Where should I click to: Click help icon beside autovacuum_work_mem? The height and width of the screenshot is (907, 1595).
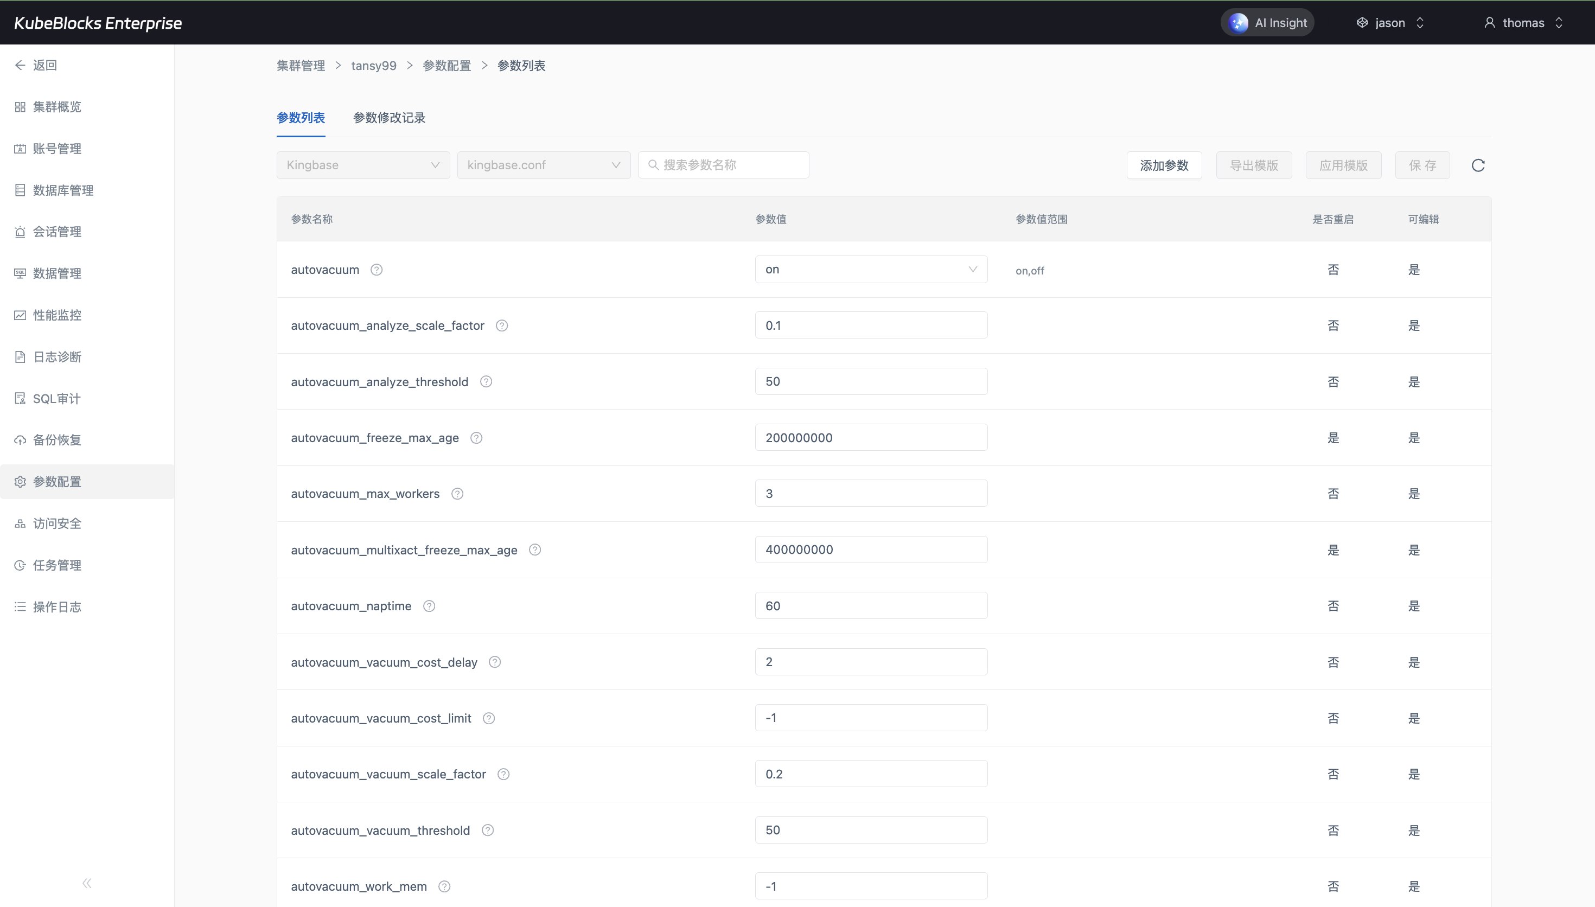pyautogui.click(x=444, y=886)
